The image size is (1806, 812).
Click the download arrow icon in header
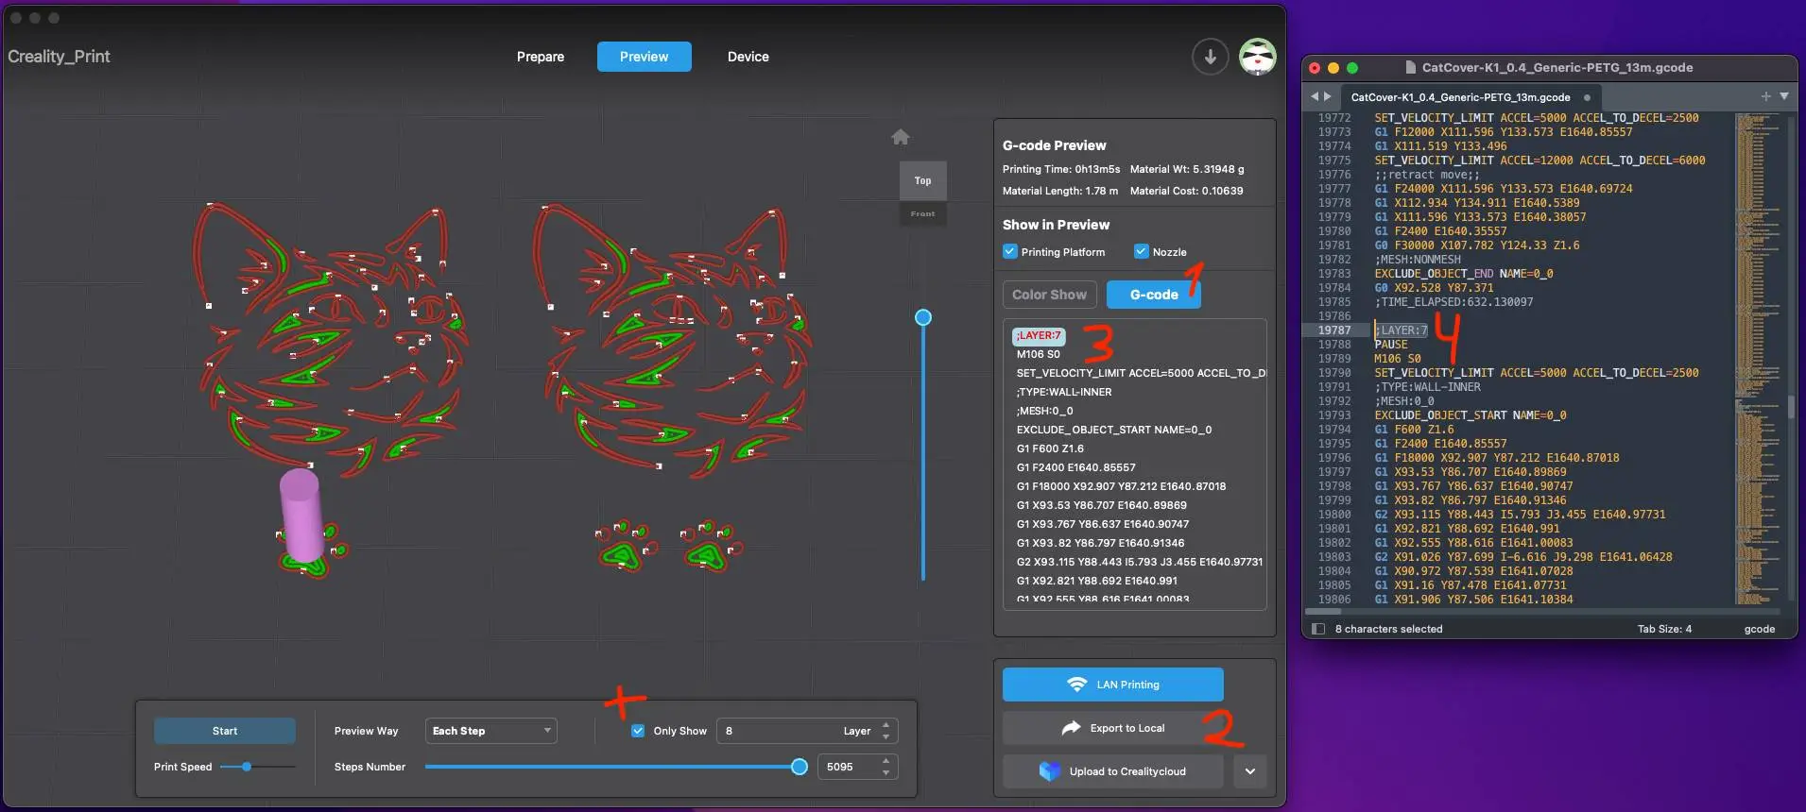tap(1210, 57)
